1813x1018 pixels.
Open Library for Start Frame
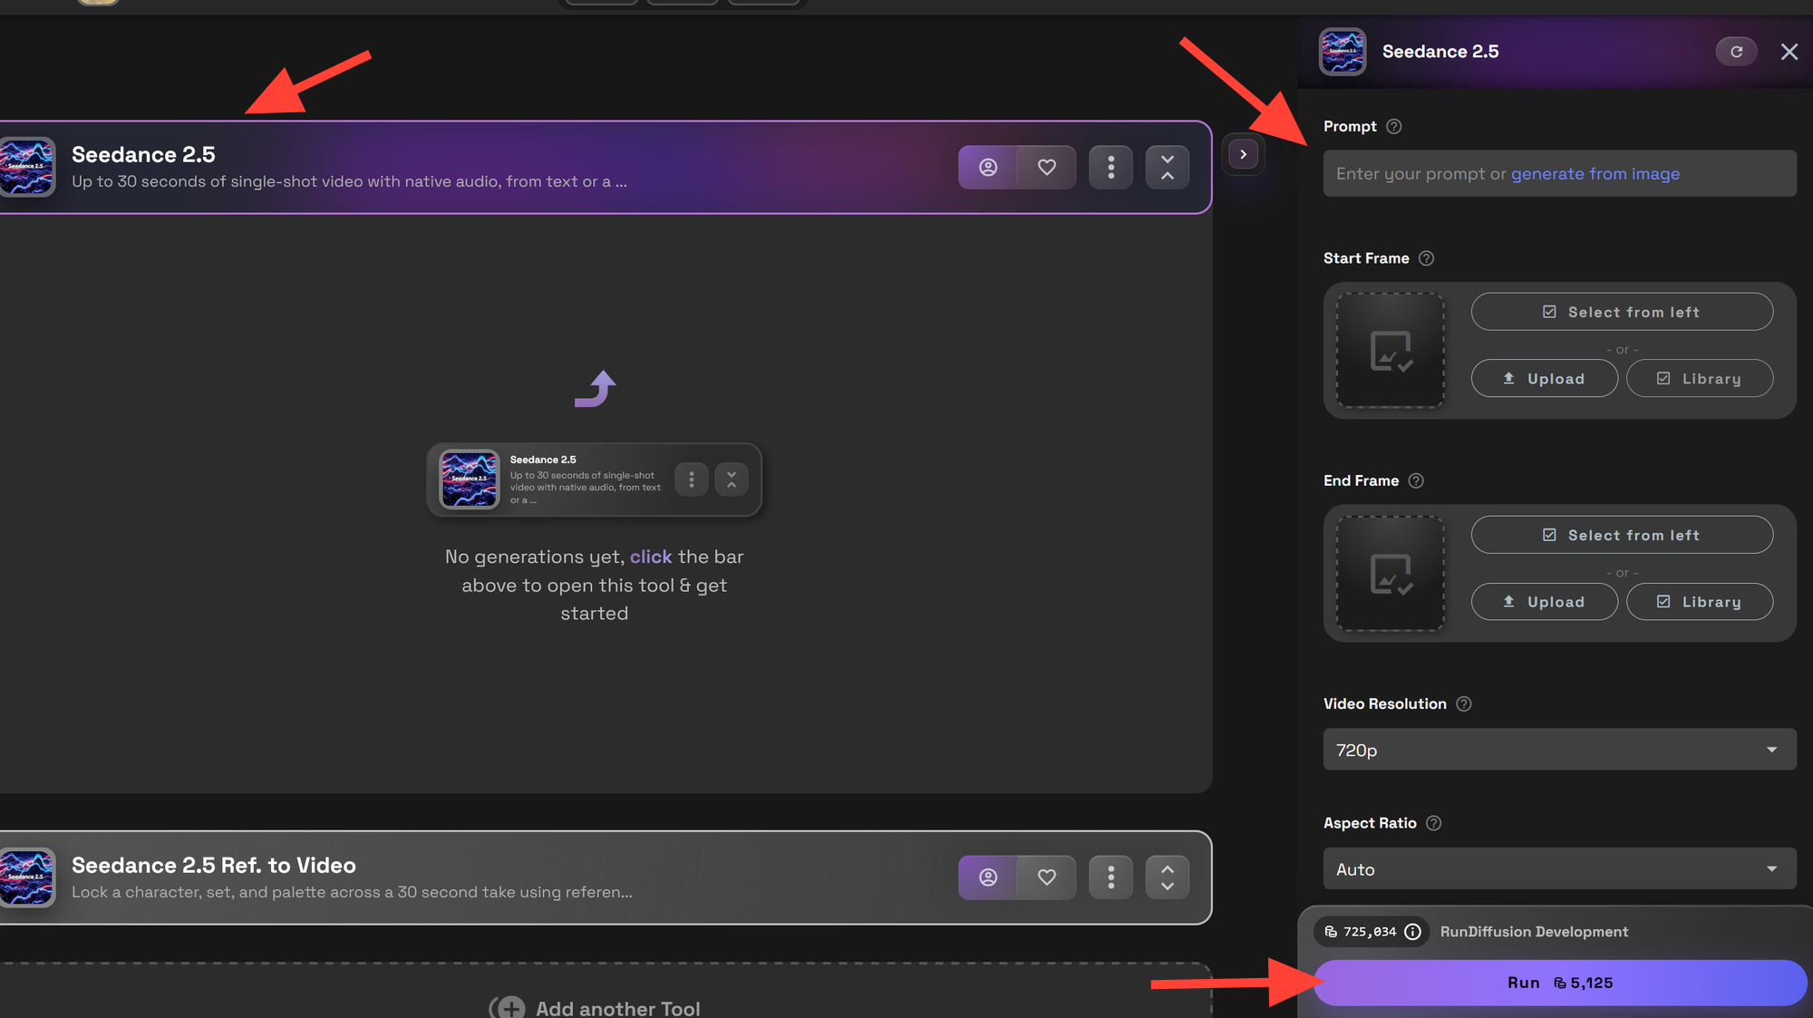[1699, 378]
